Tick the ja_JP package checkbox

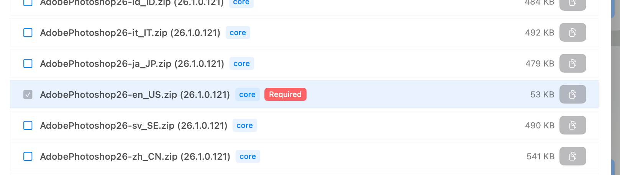[x=28, y=63]
